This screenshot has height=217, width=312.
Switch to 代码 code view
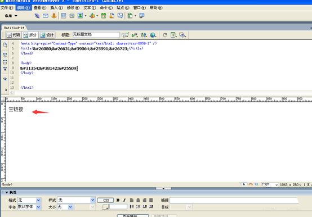(14, 35)
